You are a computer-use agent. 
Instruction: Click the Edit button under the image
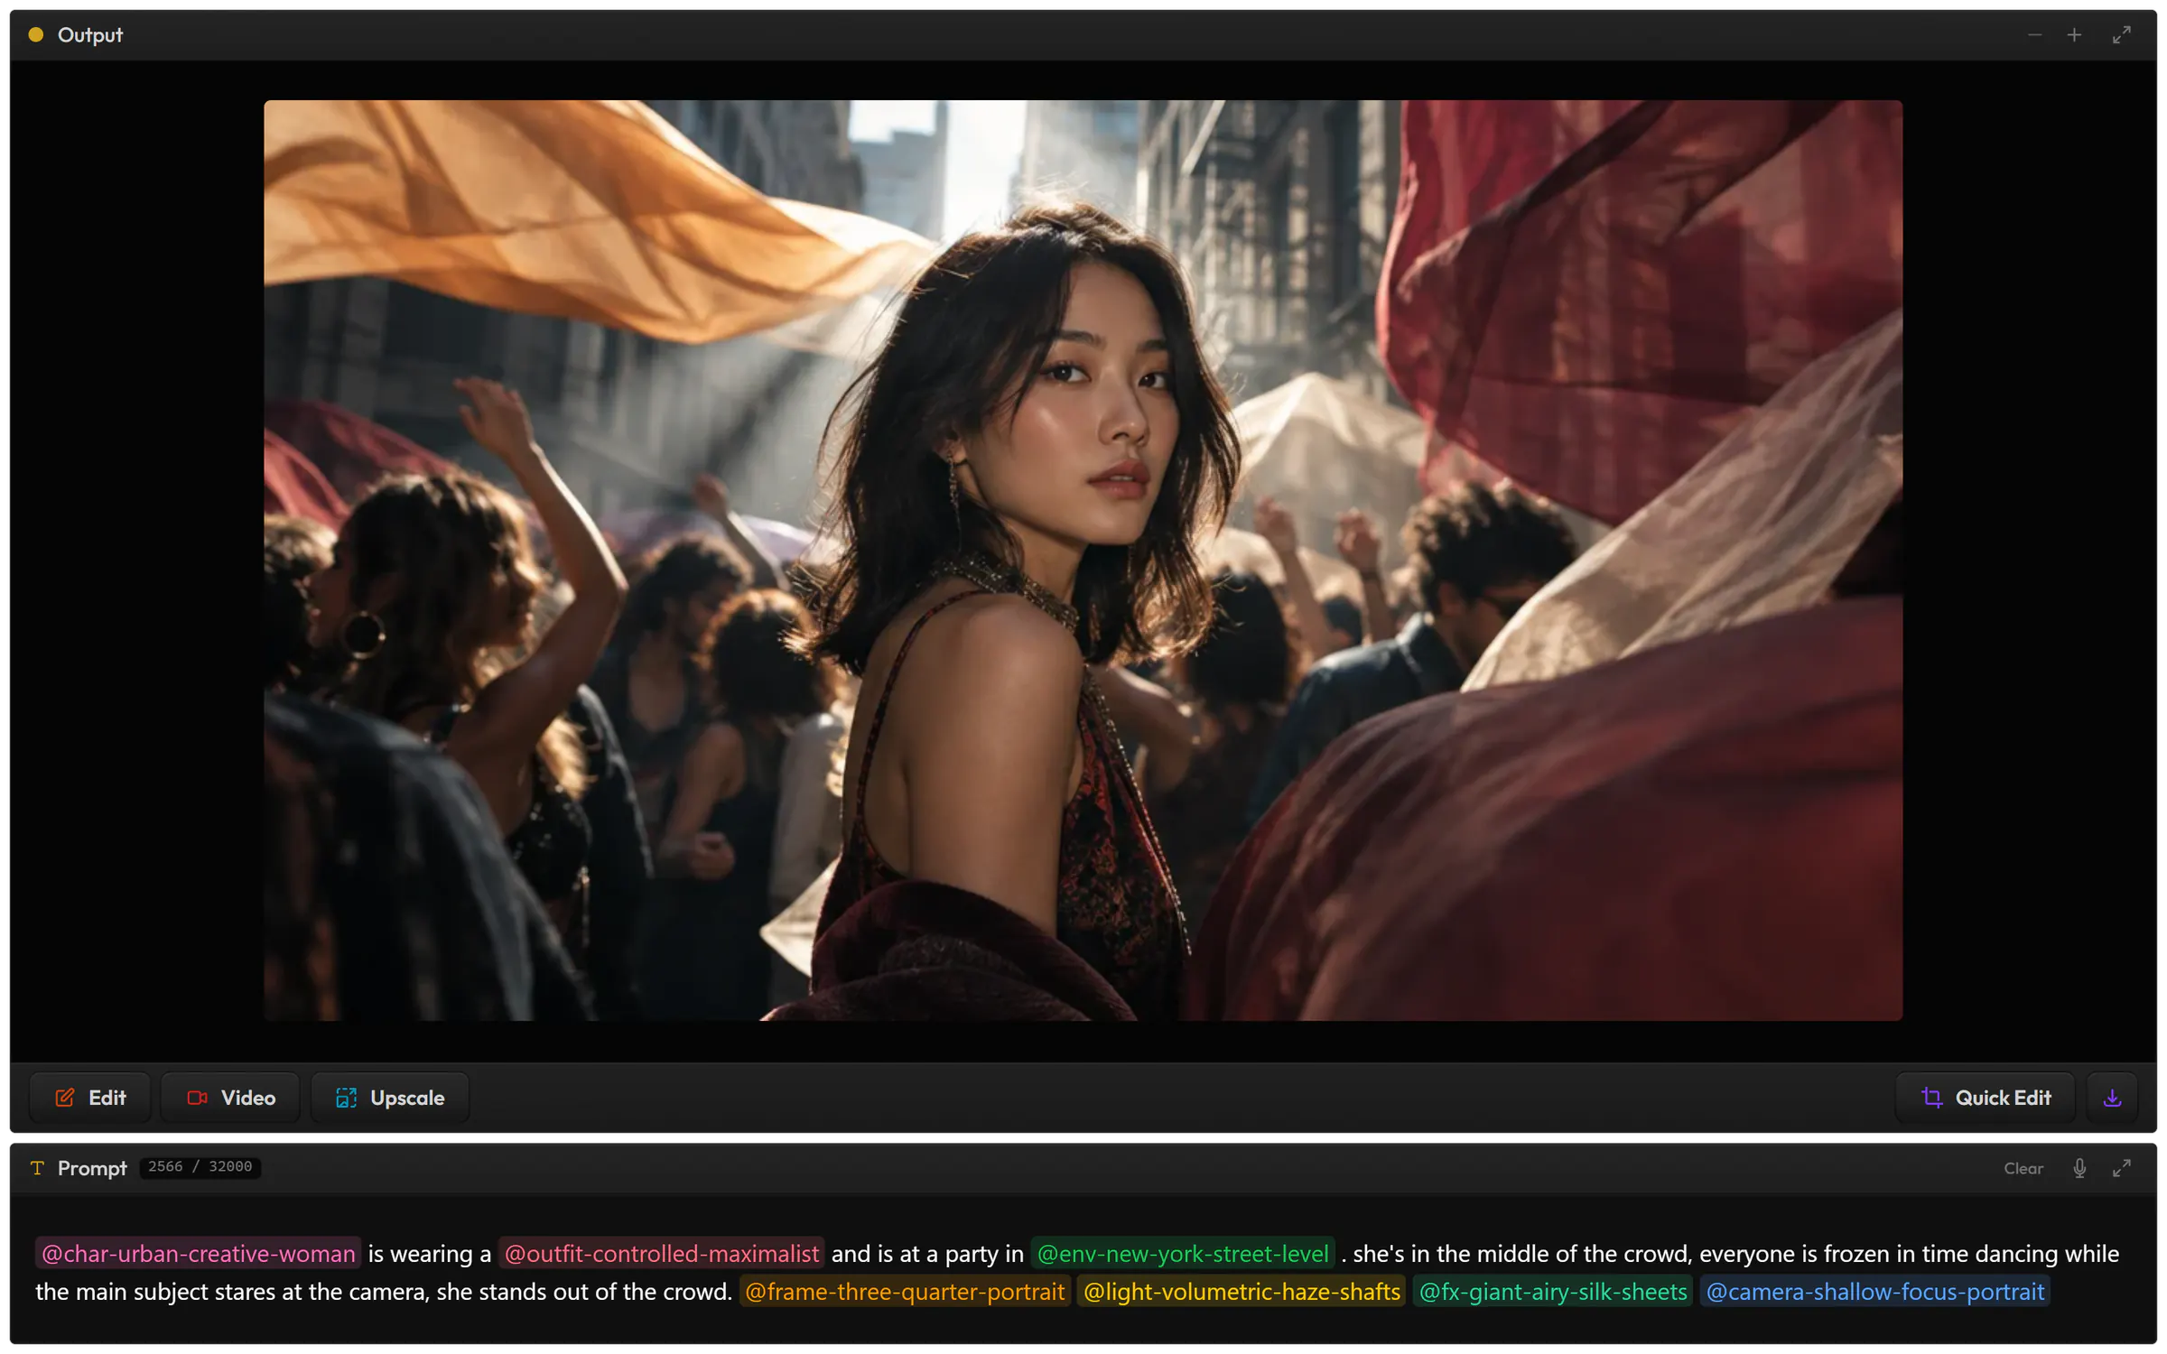90,1098
